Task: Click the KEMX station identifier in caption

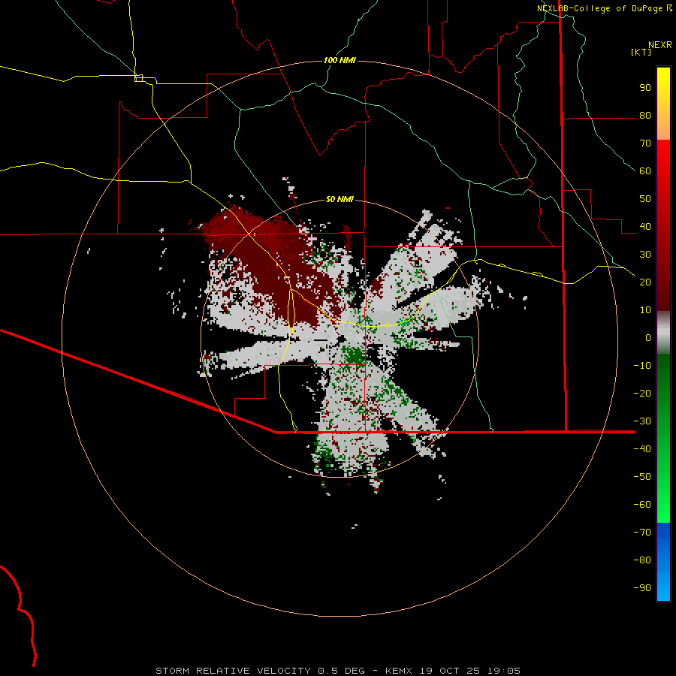Action: [398, 671]
